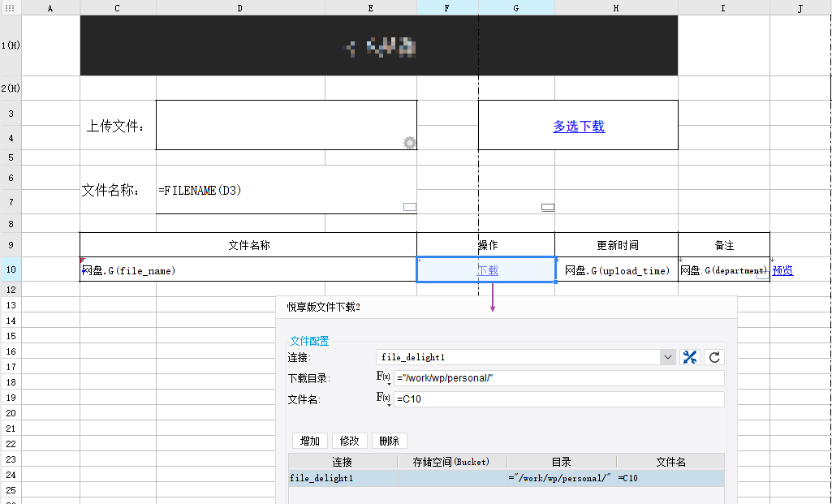Screen dimensions: 832x504
Task: Select column header H
Action: tap(616, 8)
